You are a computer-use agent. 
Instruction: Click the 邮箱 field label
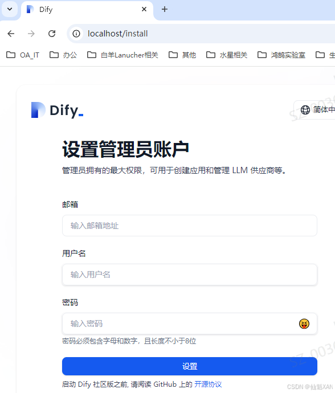pos(70,204)
